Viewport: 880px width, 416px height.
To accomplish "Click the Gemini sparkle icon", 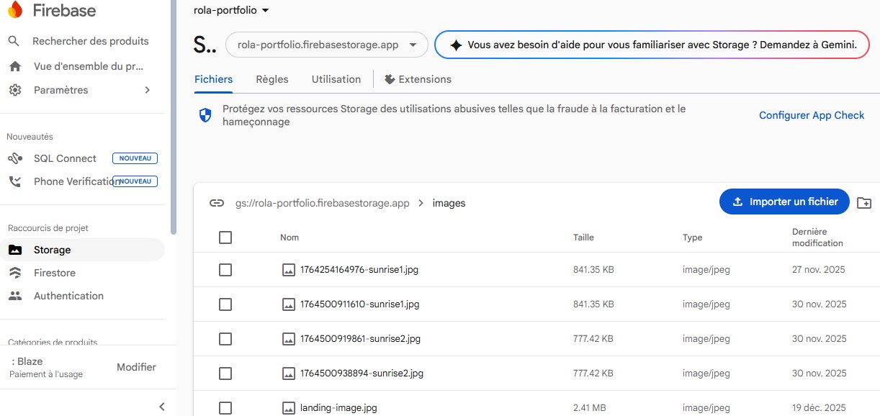I will [456, 45].
